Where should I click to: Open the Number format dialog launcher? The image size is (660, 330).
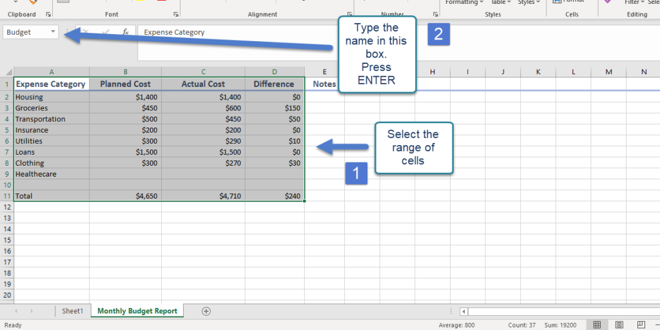(435, 15)
